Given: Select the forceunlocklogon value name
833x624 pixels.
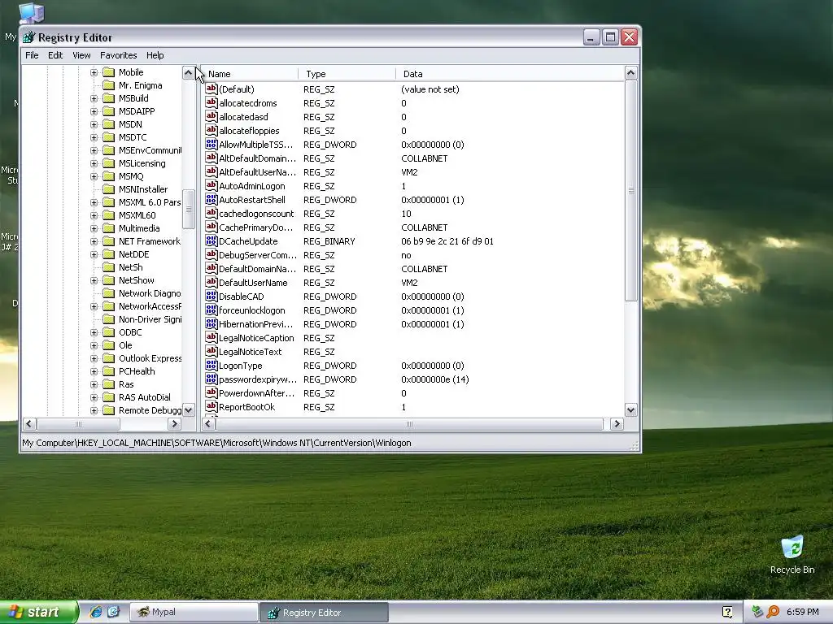Looking at the screenshot, I should 252,310.
